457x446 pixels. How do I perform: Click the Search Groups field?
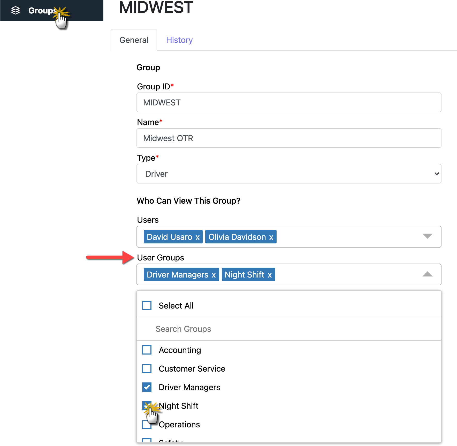[288, 329]
